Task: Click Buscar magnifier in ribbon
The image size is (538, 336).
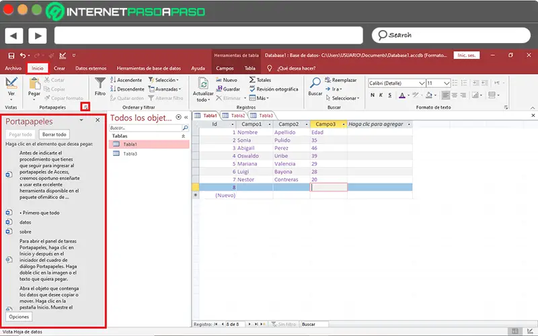Action: [x=315, y=83]
